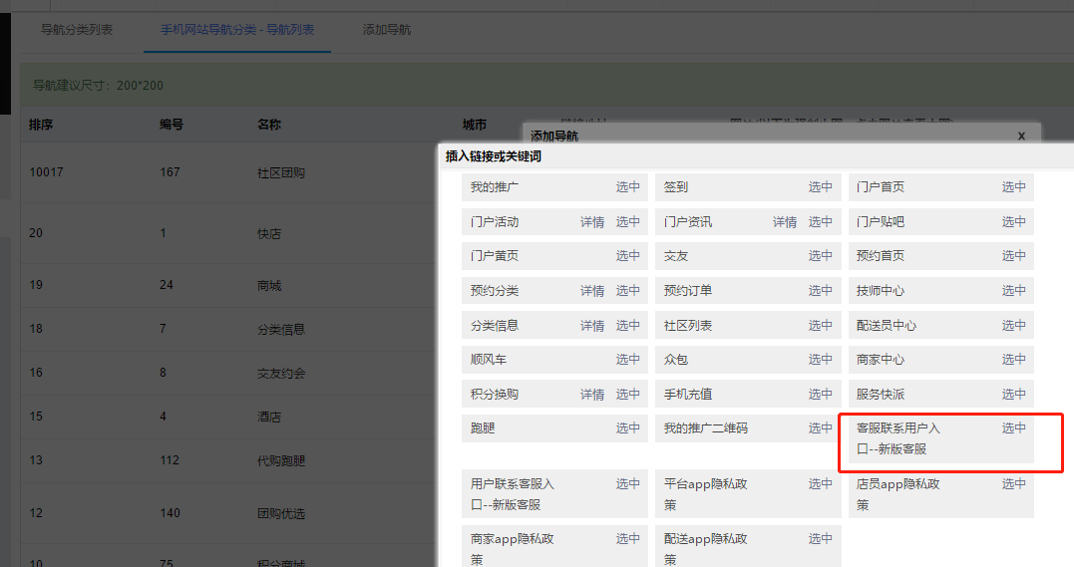Select 选中 for 门户活动

click(x=627, y=222)
